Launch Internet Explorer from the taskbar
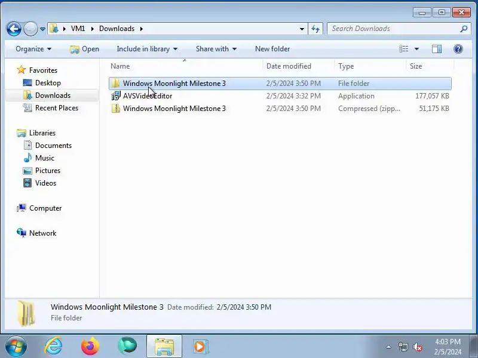Viewport: 478px width, 358px height. [x=53, y=346]
